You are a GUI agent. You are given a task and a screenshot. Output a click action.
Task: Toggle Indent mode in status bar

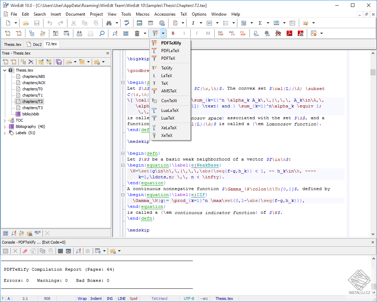[x=96, y=299]
